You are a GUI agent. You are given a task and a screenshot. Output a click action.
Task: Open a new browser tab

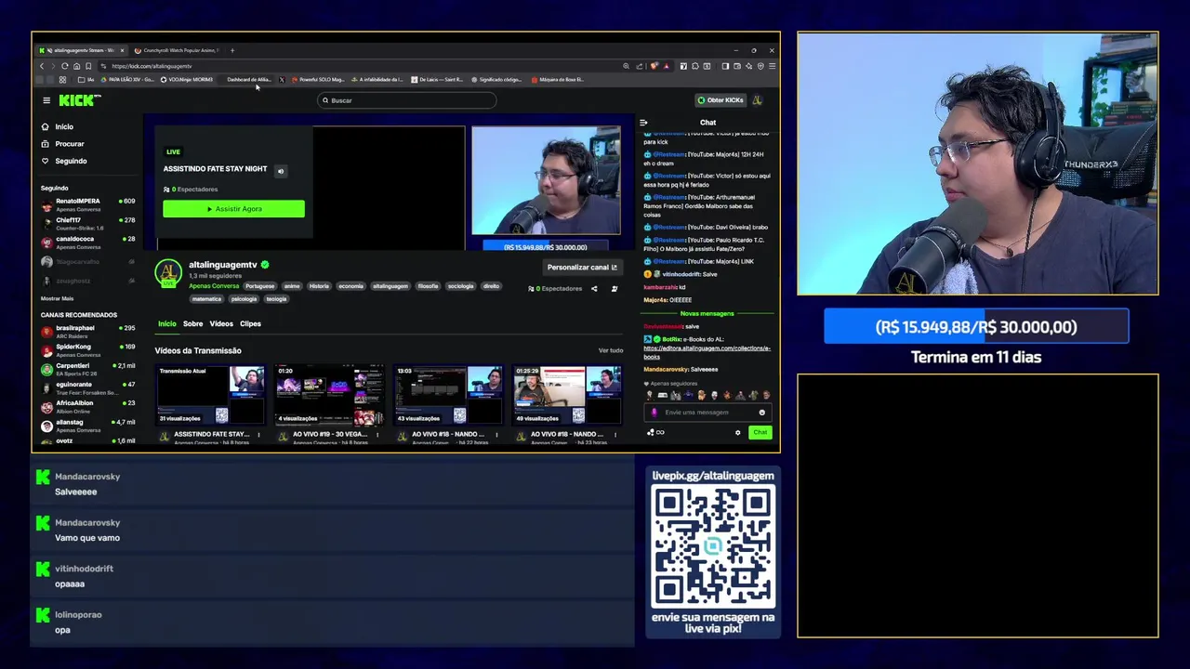click(x=232, y=50)
